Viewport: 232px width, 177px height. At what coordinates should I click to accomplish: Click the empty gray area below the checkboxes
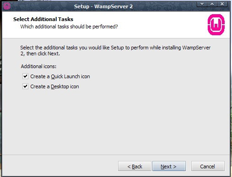pyautogui.click(x=116, y=122)
